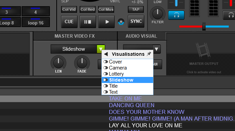Select Camera in the Visualisations menu
The image size is (235, 131).
(x=127, y=68)
